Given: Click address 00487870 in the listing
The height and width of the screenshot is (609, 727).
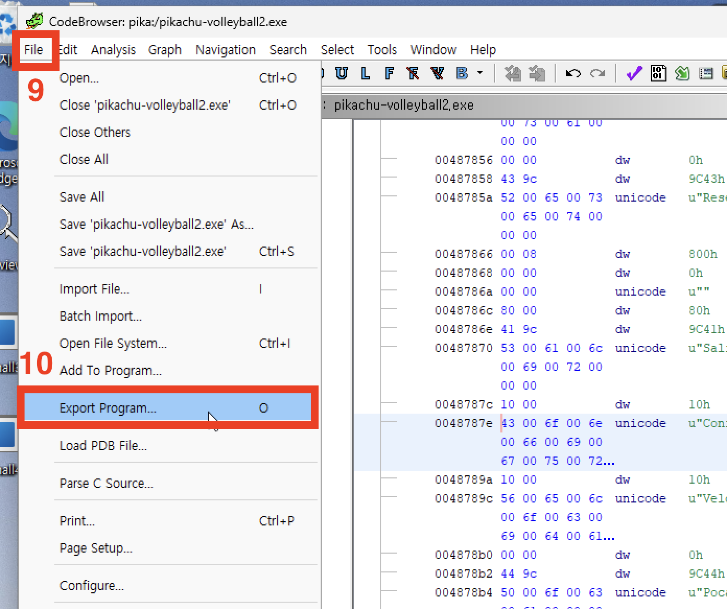Looking at the screenshot, I should click(464, 348).
